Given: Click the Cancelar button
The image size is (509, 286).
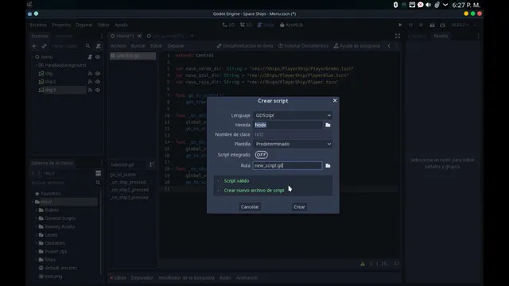Looking at the screenshot, I should [x=250, y=207].
